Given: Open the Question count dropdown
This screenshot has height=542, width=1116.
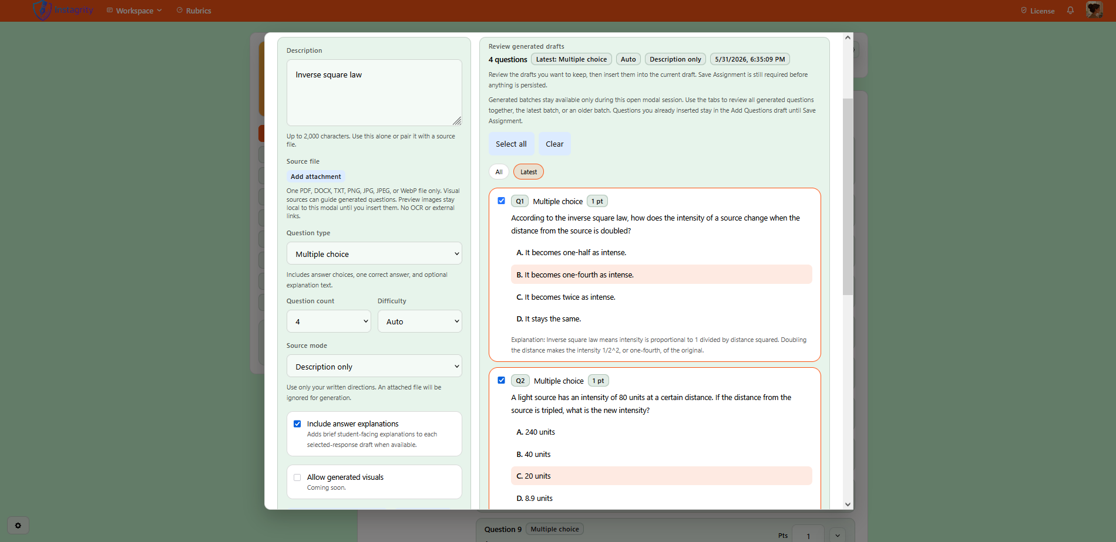Looking at the screenshot, I should click(328, 321).
